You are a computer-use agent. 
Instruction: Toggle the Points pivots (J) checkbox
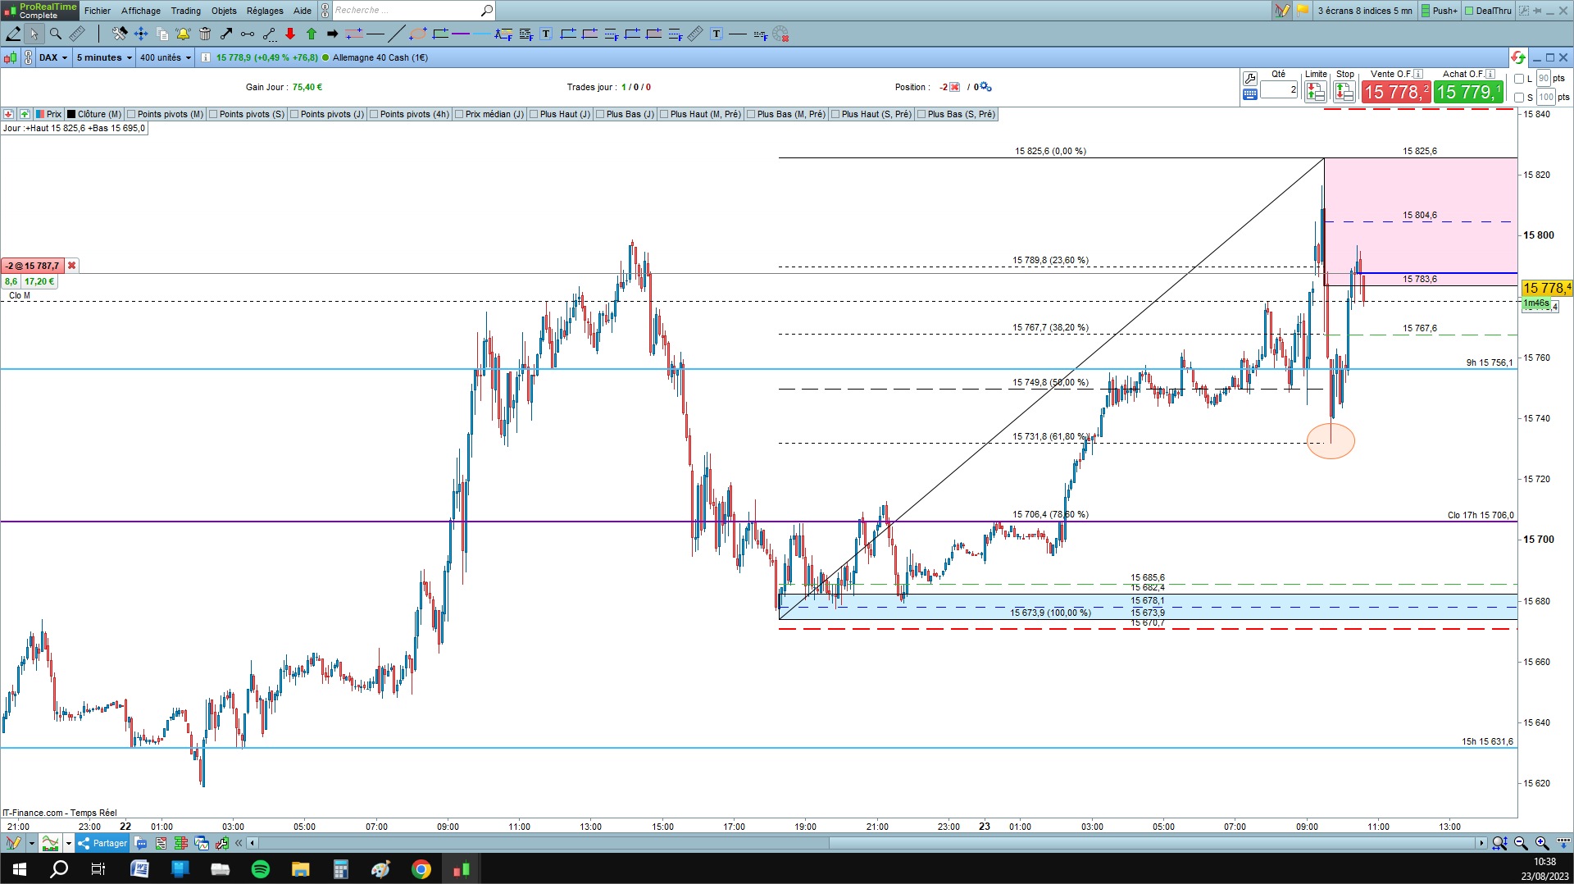tap(294, 114)
